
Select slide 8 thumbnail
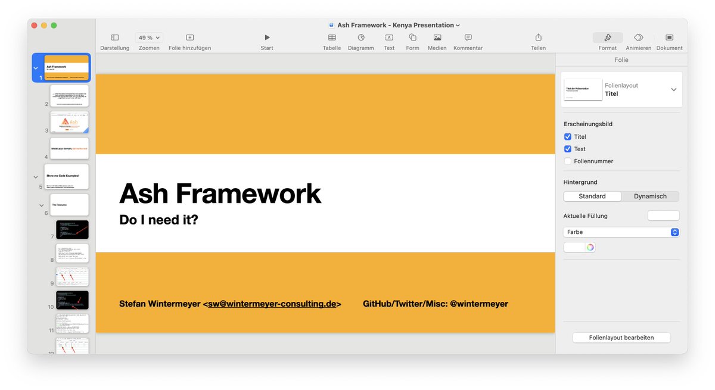(73, 253)
